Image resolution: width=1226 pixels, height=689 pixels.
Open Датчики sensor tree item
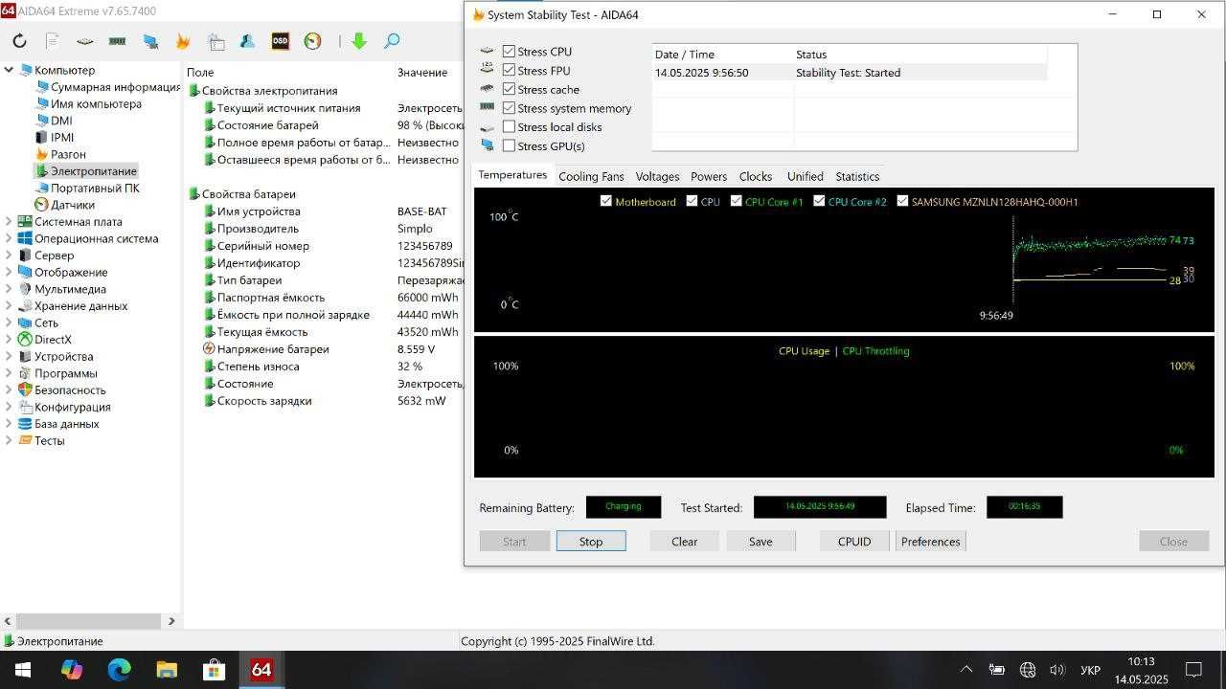73,205
